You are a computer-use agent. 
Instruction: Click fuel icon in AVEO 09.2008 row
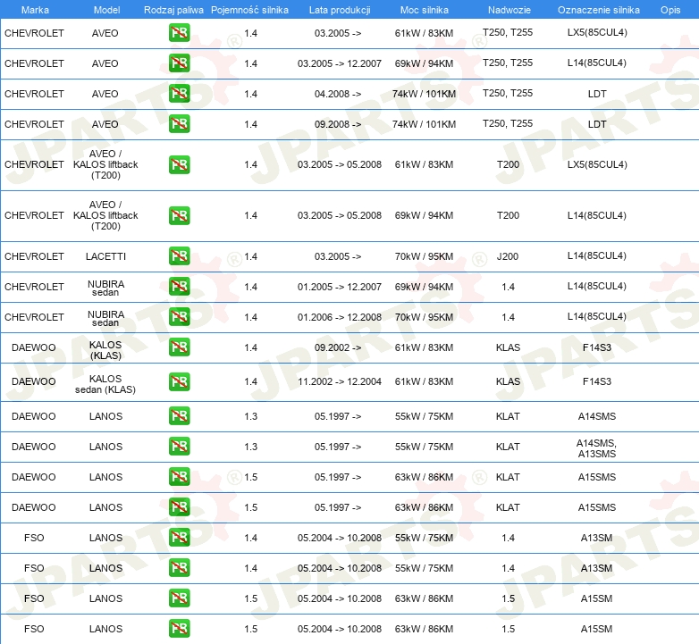coord(179,124)
